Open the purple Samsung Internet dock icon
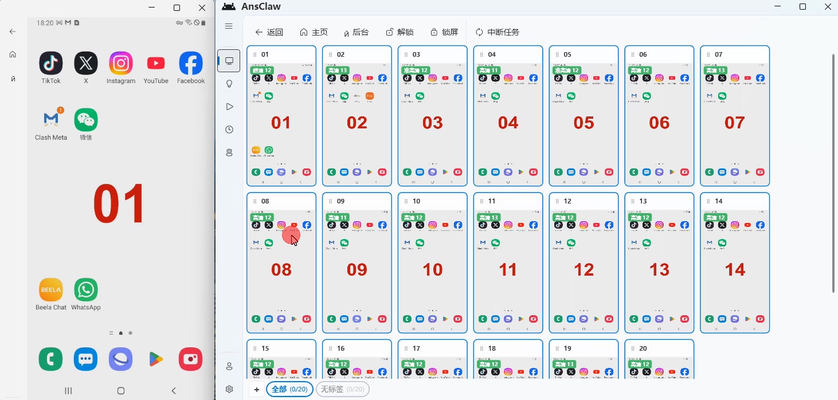This screenshot has width=838, height=400. click(121, 359)
